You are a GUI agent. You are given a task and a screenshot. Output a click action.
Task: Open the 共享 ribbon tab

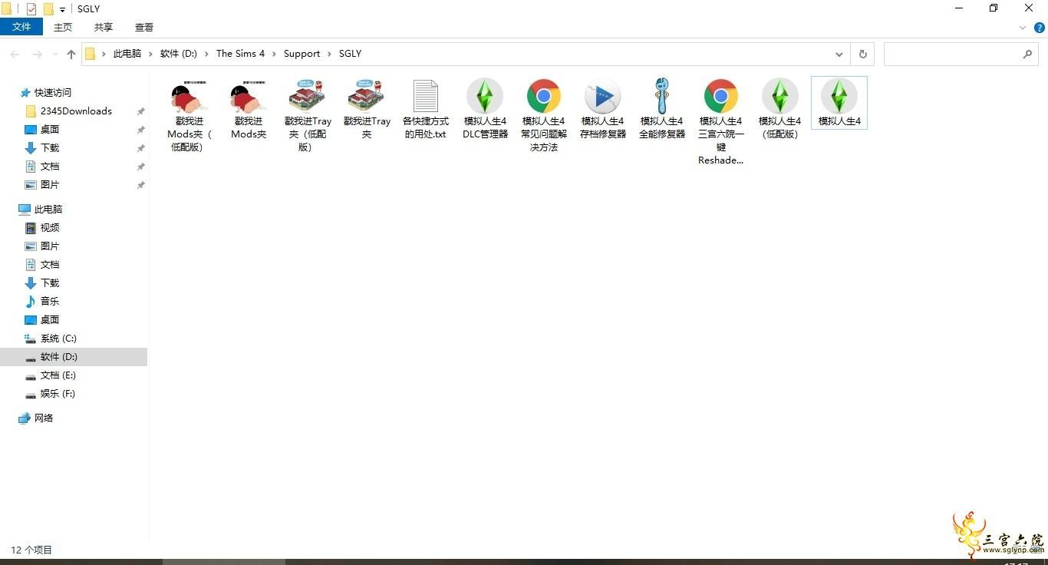point(104,27)
